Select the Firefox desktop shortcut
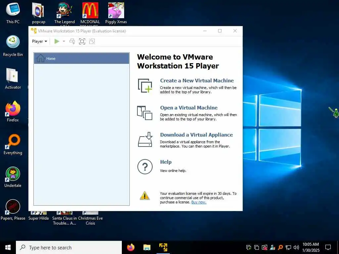Viewport: 339px width, 254px height. tap(13, 111)
